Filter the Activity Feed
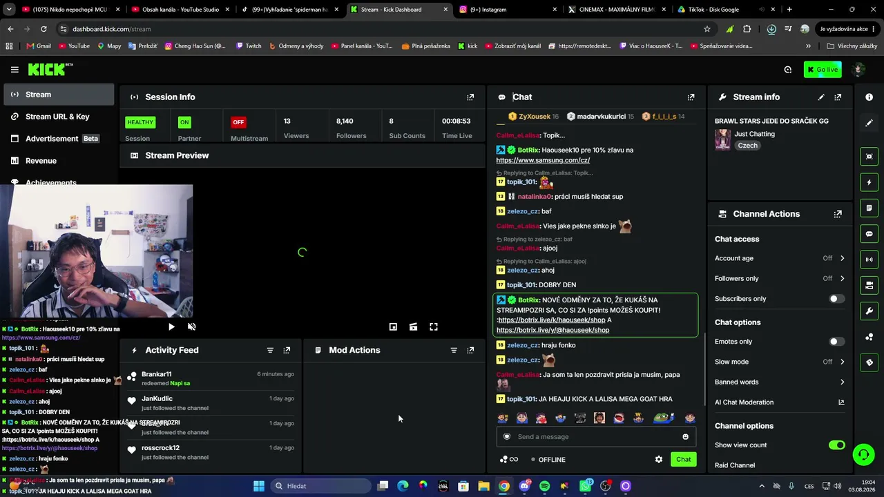The height and width of the screenshot is (497, 884). (x=270, y=350)
